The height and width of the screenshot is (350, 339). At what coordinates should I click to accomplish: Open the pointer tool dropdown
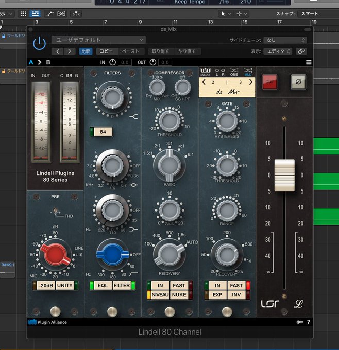[226, 14]
